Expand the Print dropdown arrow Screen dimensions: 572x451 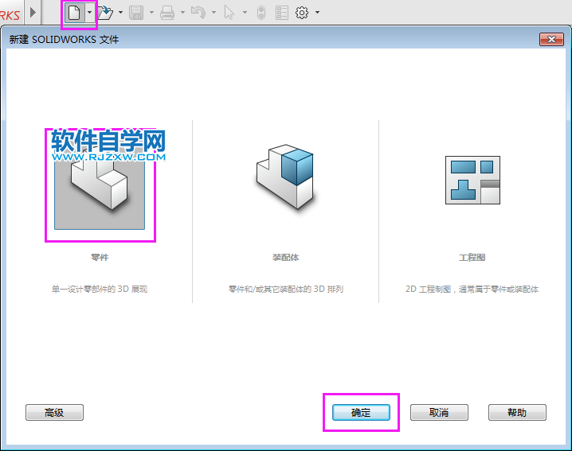(x=182, y=13)
